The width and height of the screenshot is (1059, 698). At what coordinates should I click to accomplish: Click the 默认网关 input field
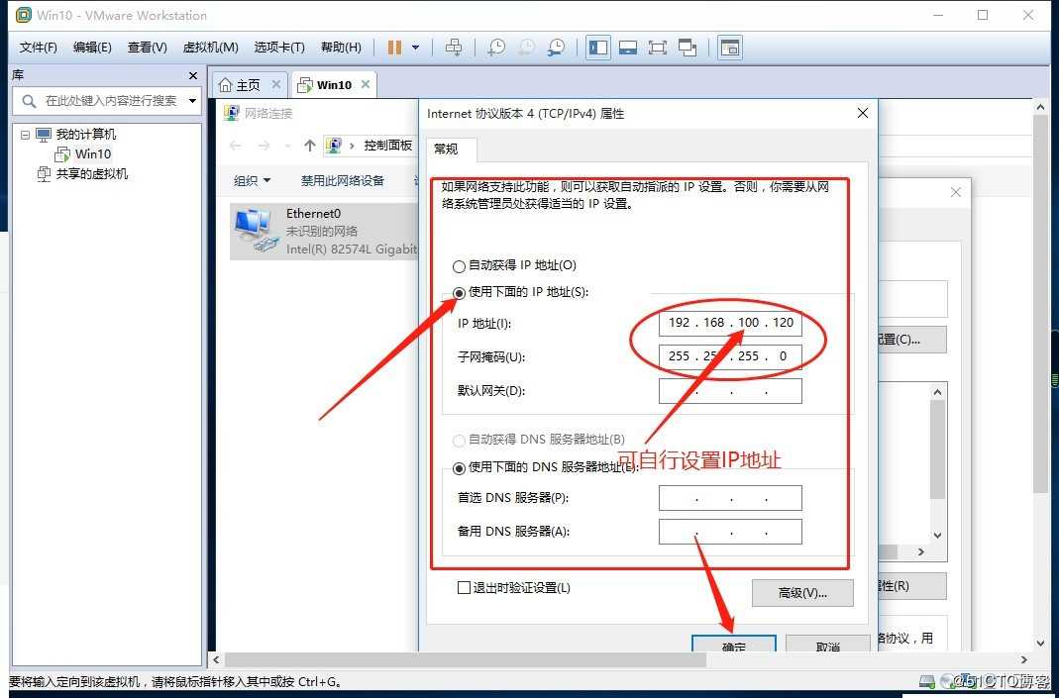pyautogui.click(x=730, y=391)
